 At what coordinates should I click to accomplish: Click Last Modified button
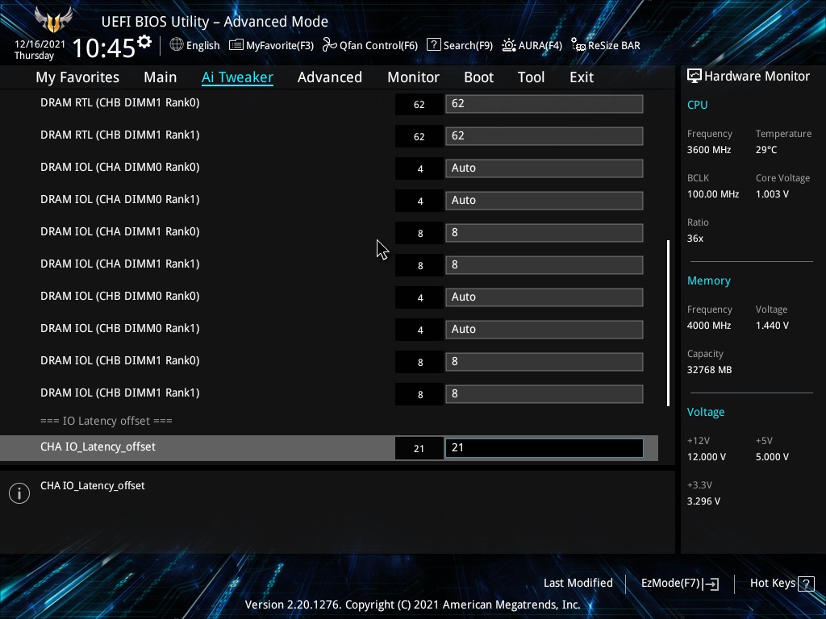point(578,584)
